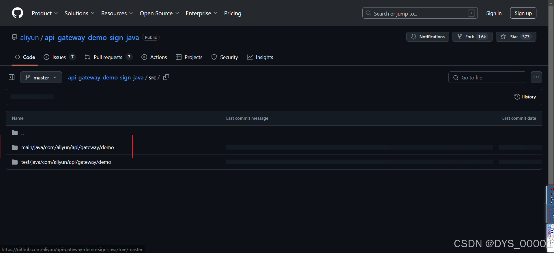Switch to the Issues tab
This screenshot has width=554, height=253.
(59, 57)
